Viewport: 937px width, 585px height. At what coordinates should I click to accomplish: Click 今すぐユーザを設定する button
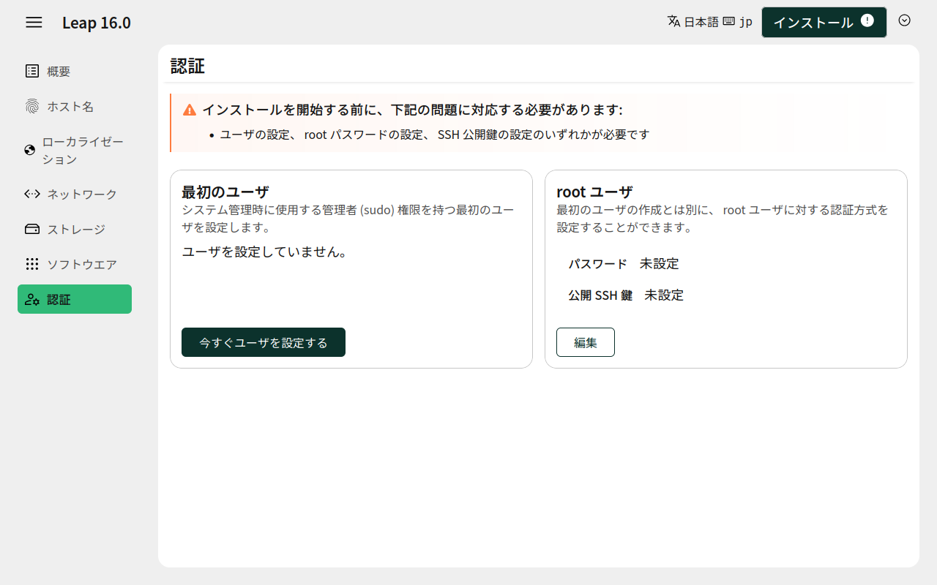264,342
